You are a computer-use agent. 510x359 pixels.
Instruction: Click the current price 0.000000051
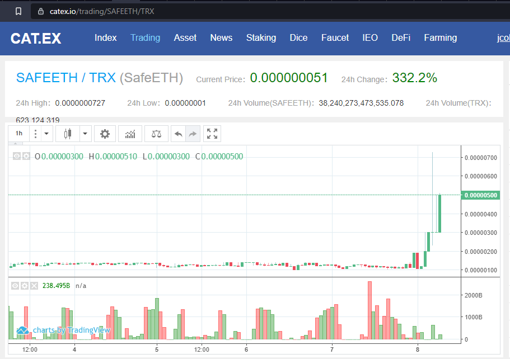(288, 78)
